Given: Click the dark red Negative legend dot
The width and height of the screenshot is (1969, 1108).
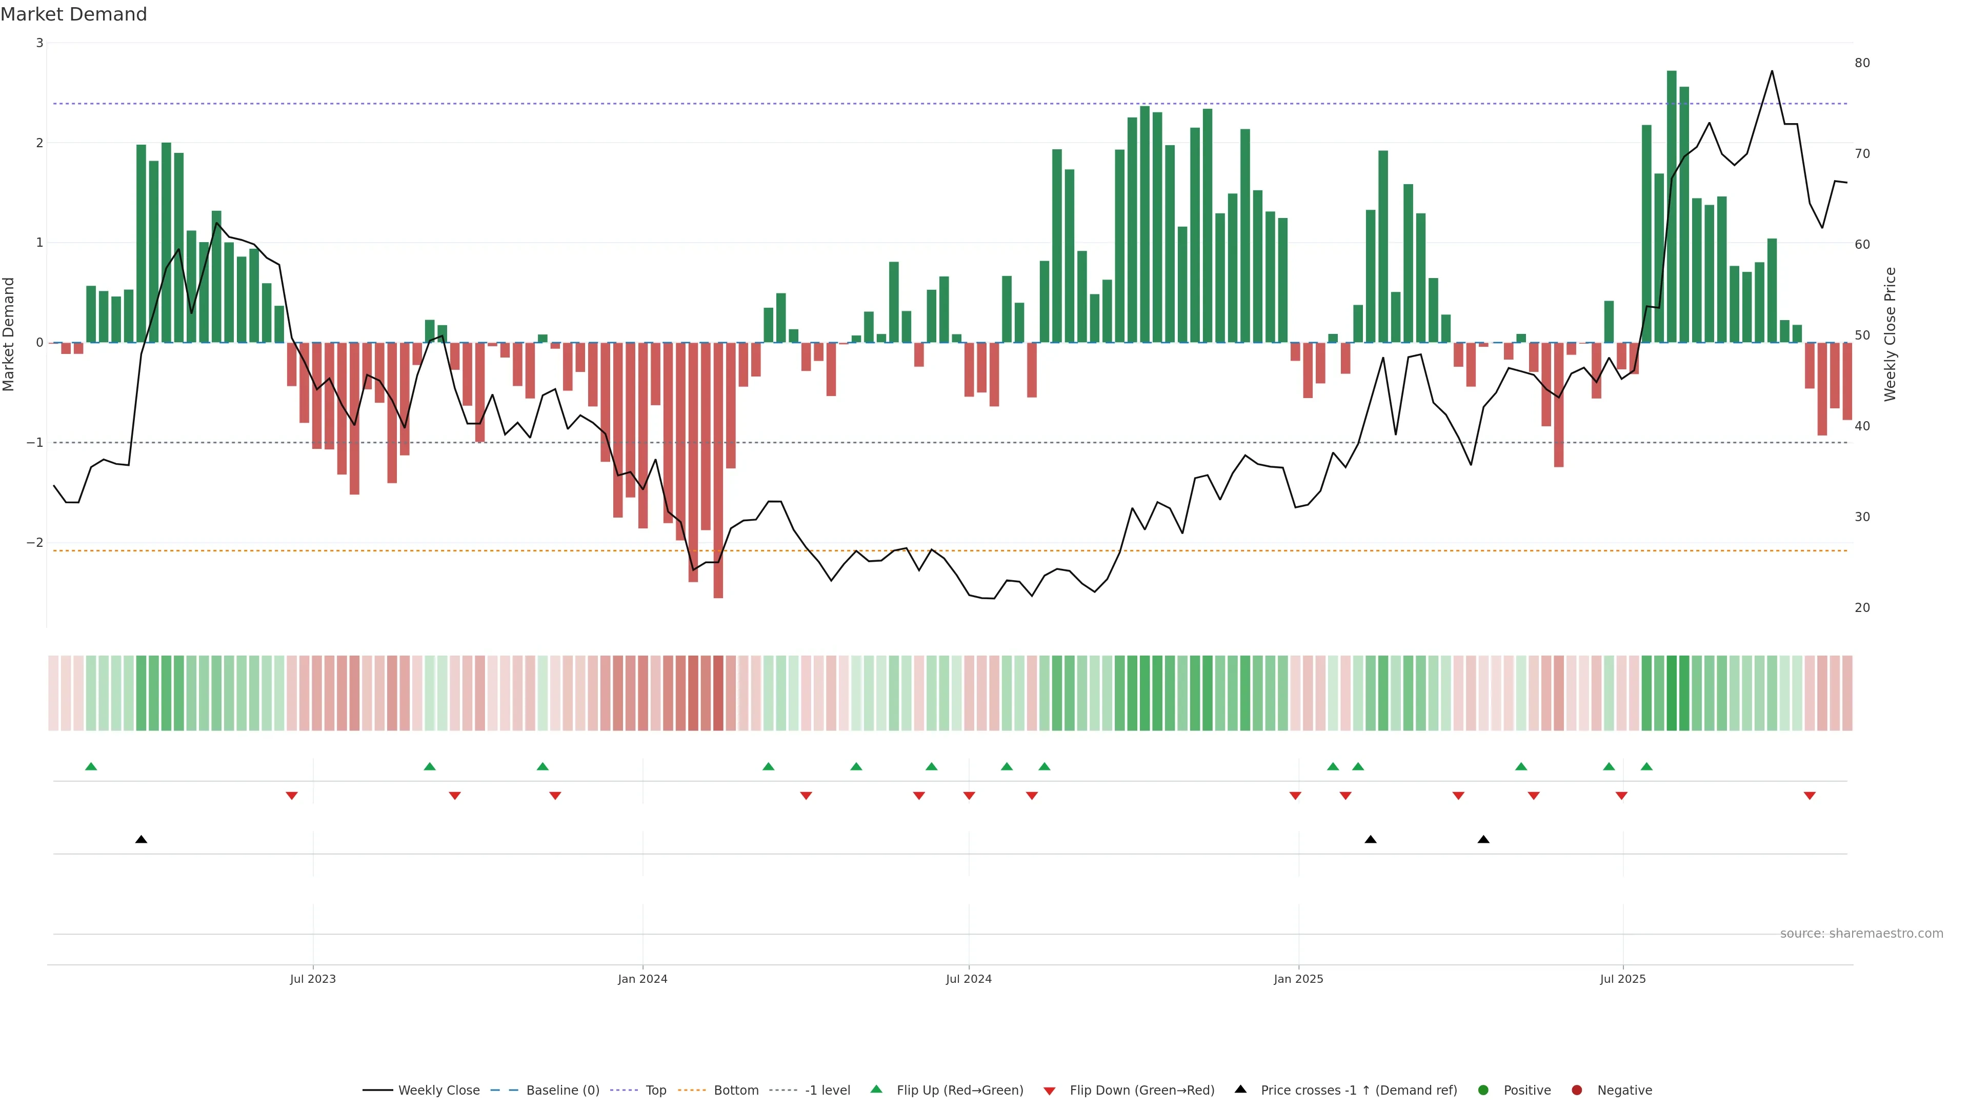Looking at the screenshot, I should [x=1577, y=1090].
